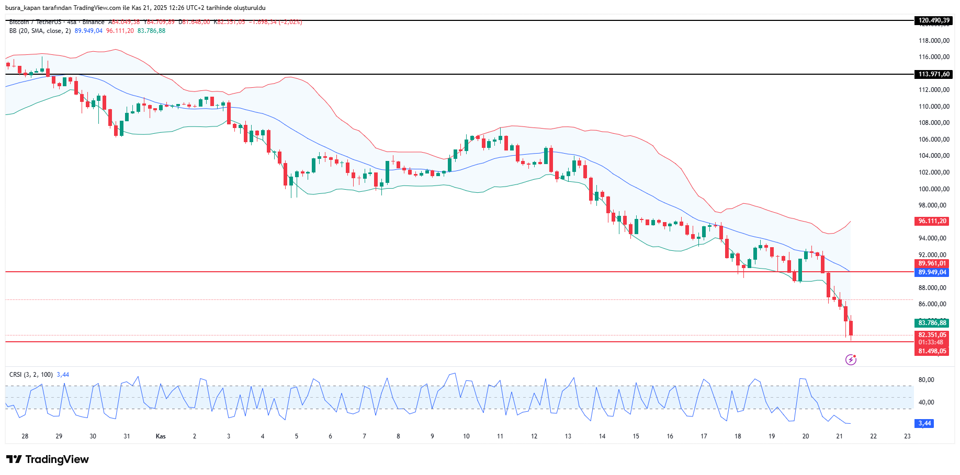Click the Bitcoin / TetherUS symbol title
This screenshot has height=475, width=960.
pyautogui.click(x=36, y=22)
